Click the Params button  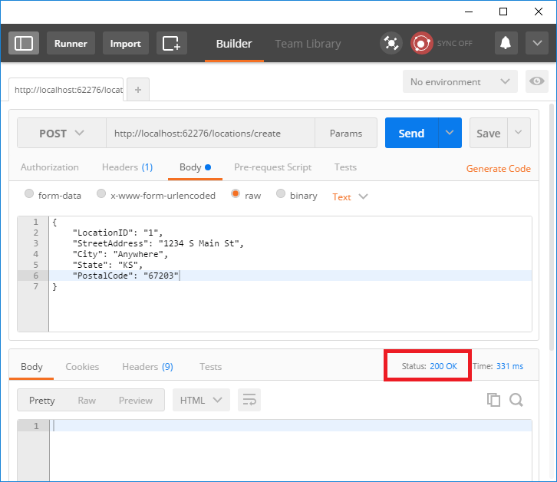point(346,133)
